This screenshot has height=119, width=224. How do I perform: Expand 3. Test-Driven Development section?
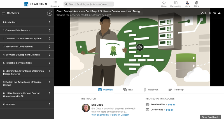click(x=27, y=47)
